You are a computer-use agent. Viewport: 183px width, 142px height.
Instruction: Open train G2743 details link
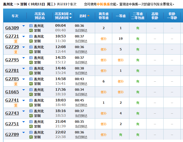coord(12,113)
